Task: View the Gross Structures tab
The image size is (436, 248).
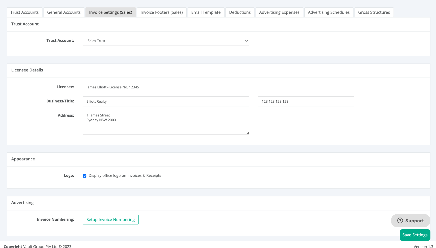Action: pos(374,12)
